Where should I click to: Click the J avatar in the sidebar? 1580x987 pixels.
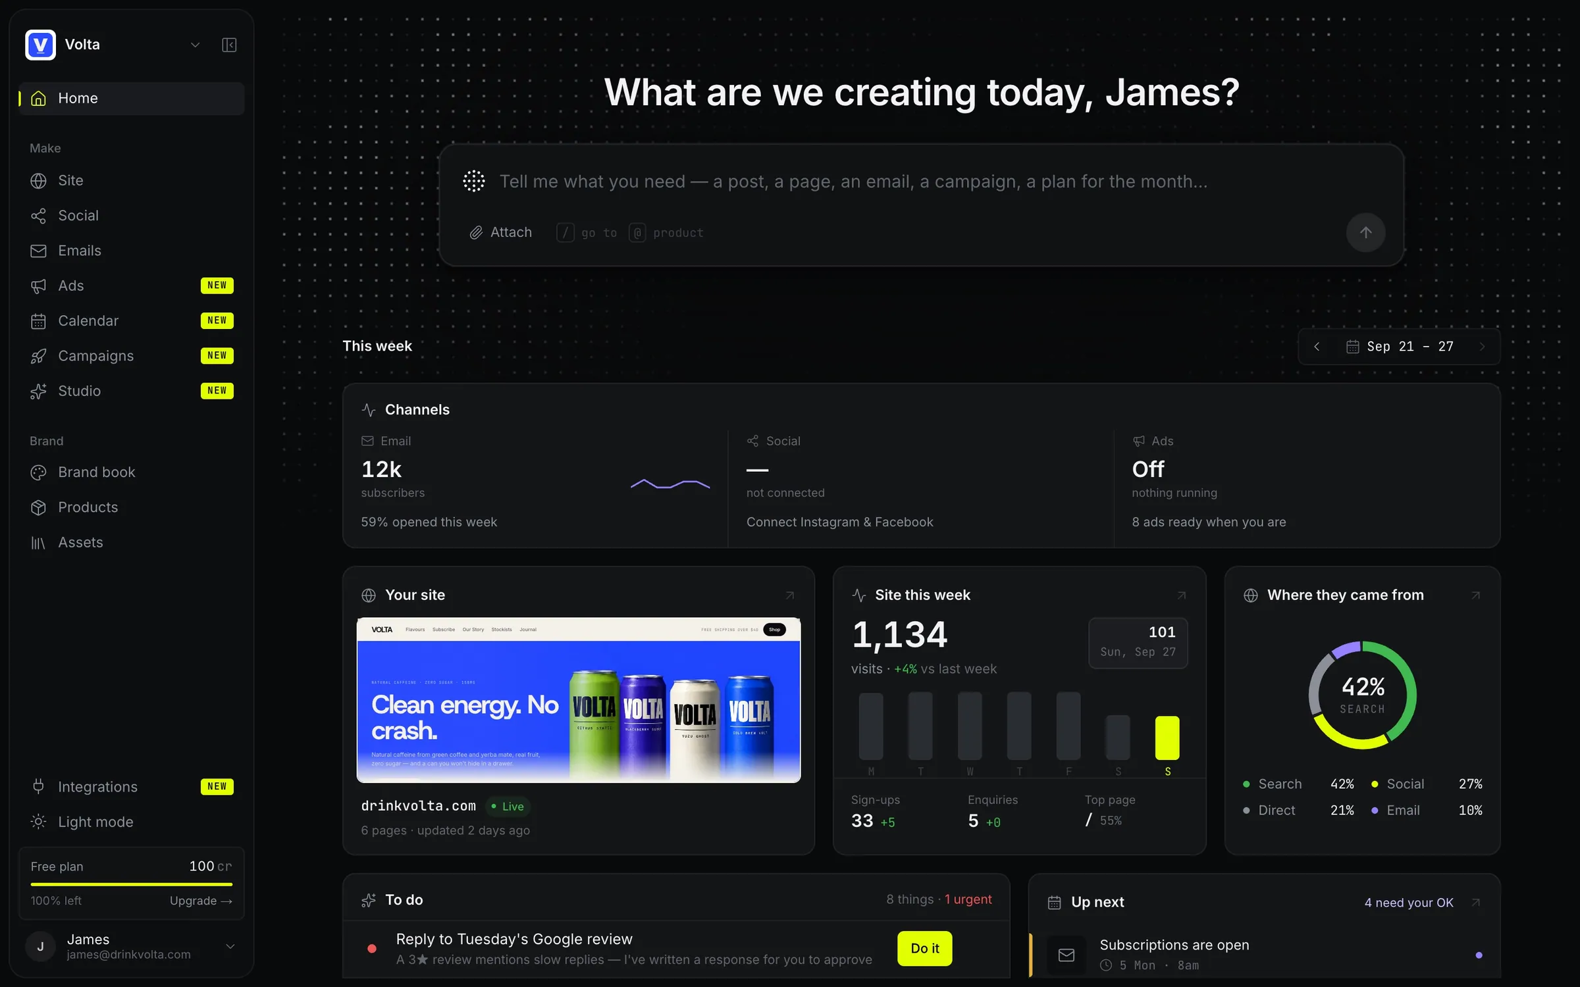[40, 946]
